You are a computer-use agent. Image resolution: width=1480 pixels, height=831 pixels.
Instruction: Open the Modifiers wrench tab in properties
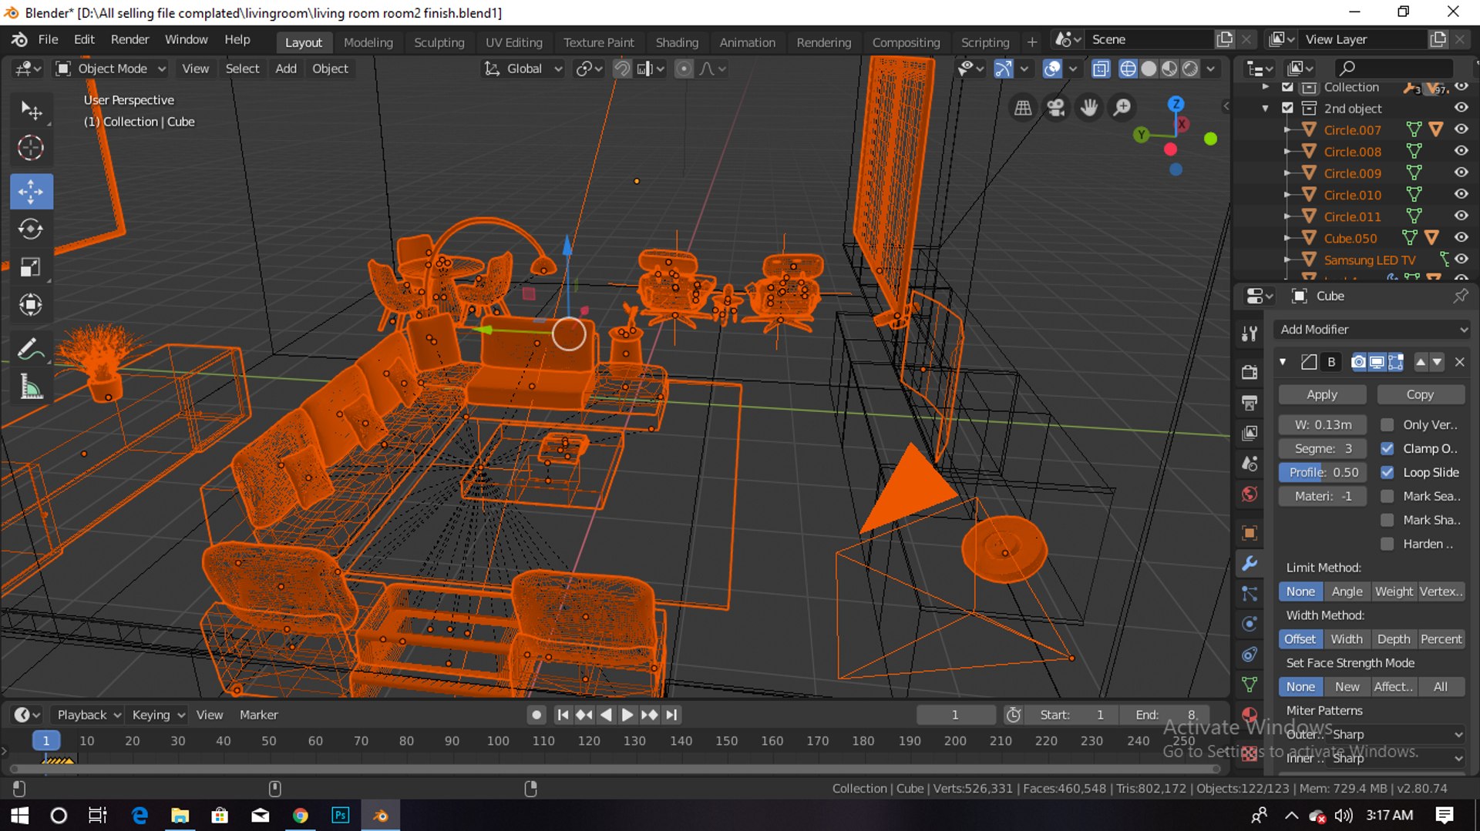coord(1250,563)
